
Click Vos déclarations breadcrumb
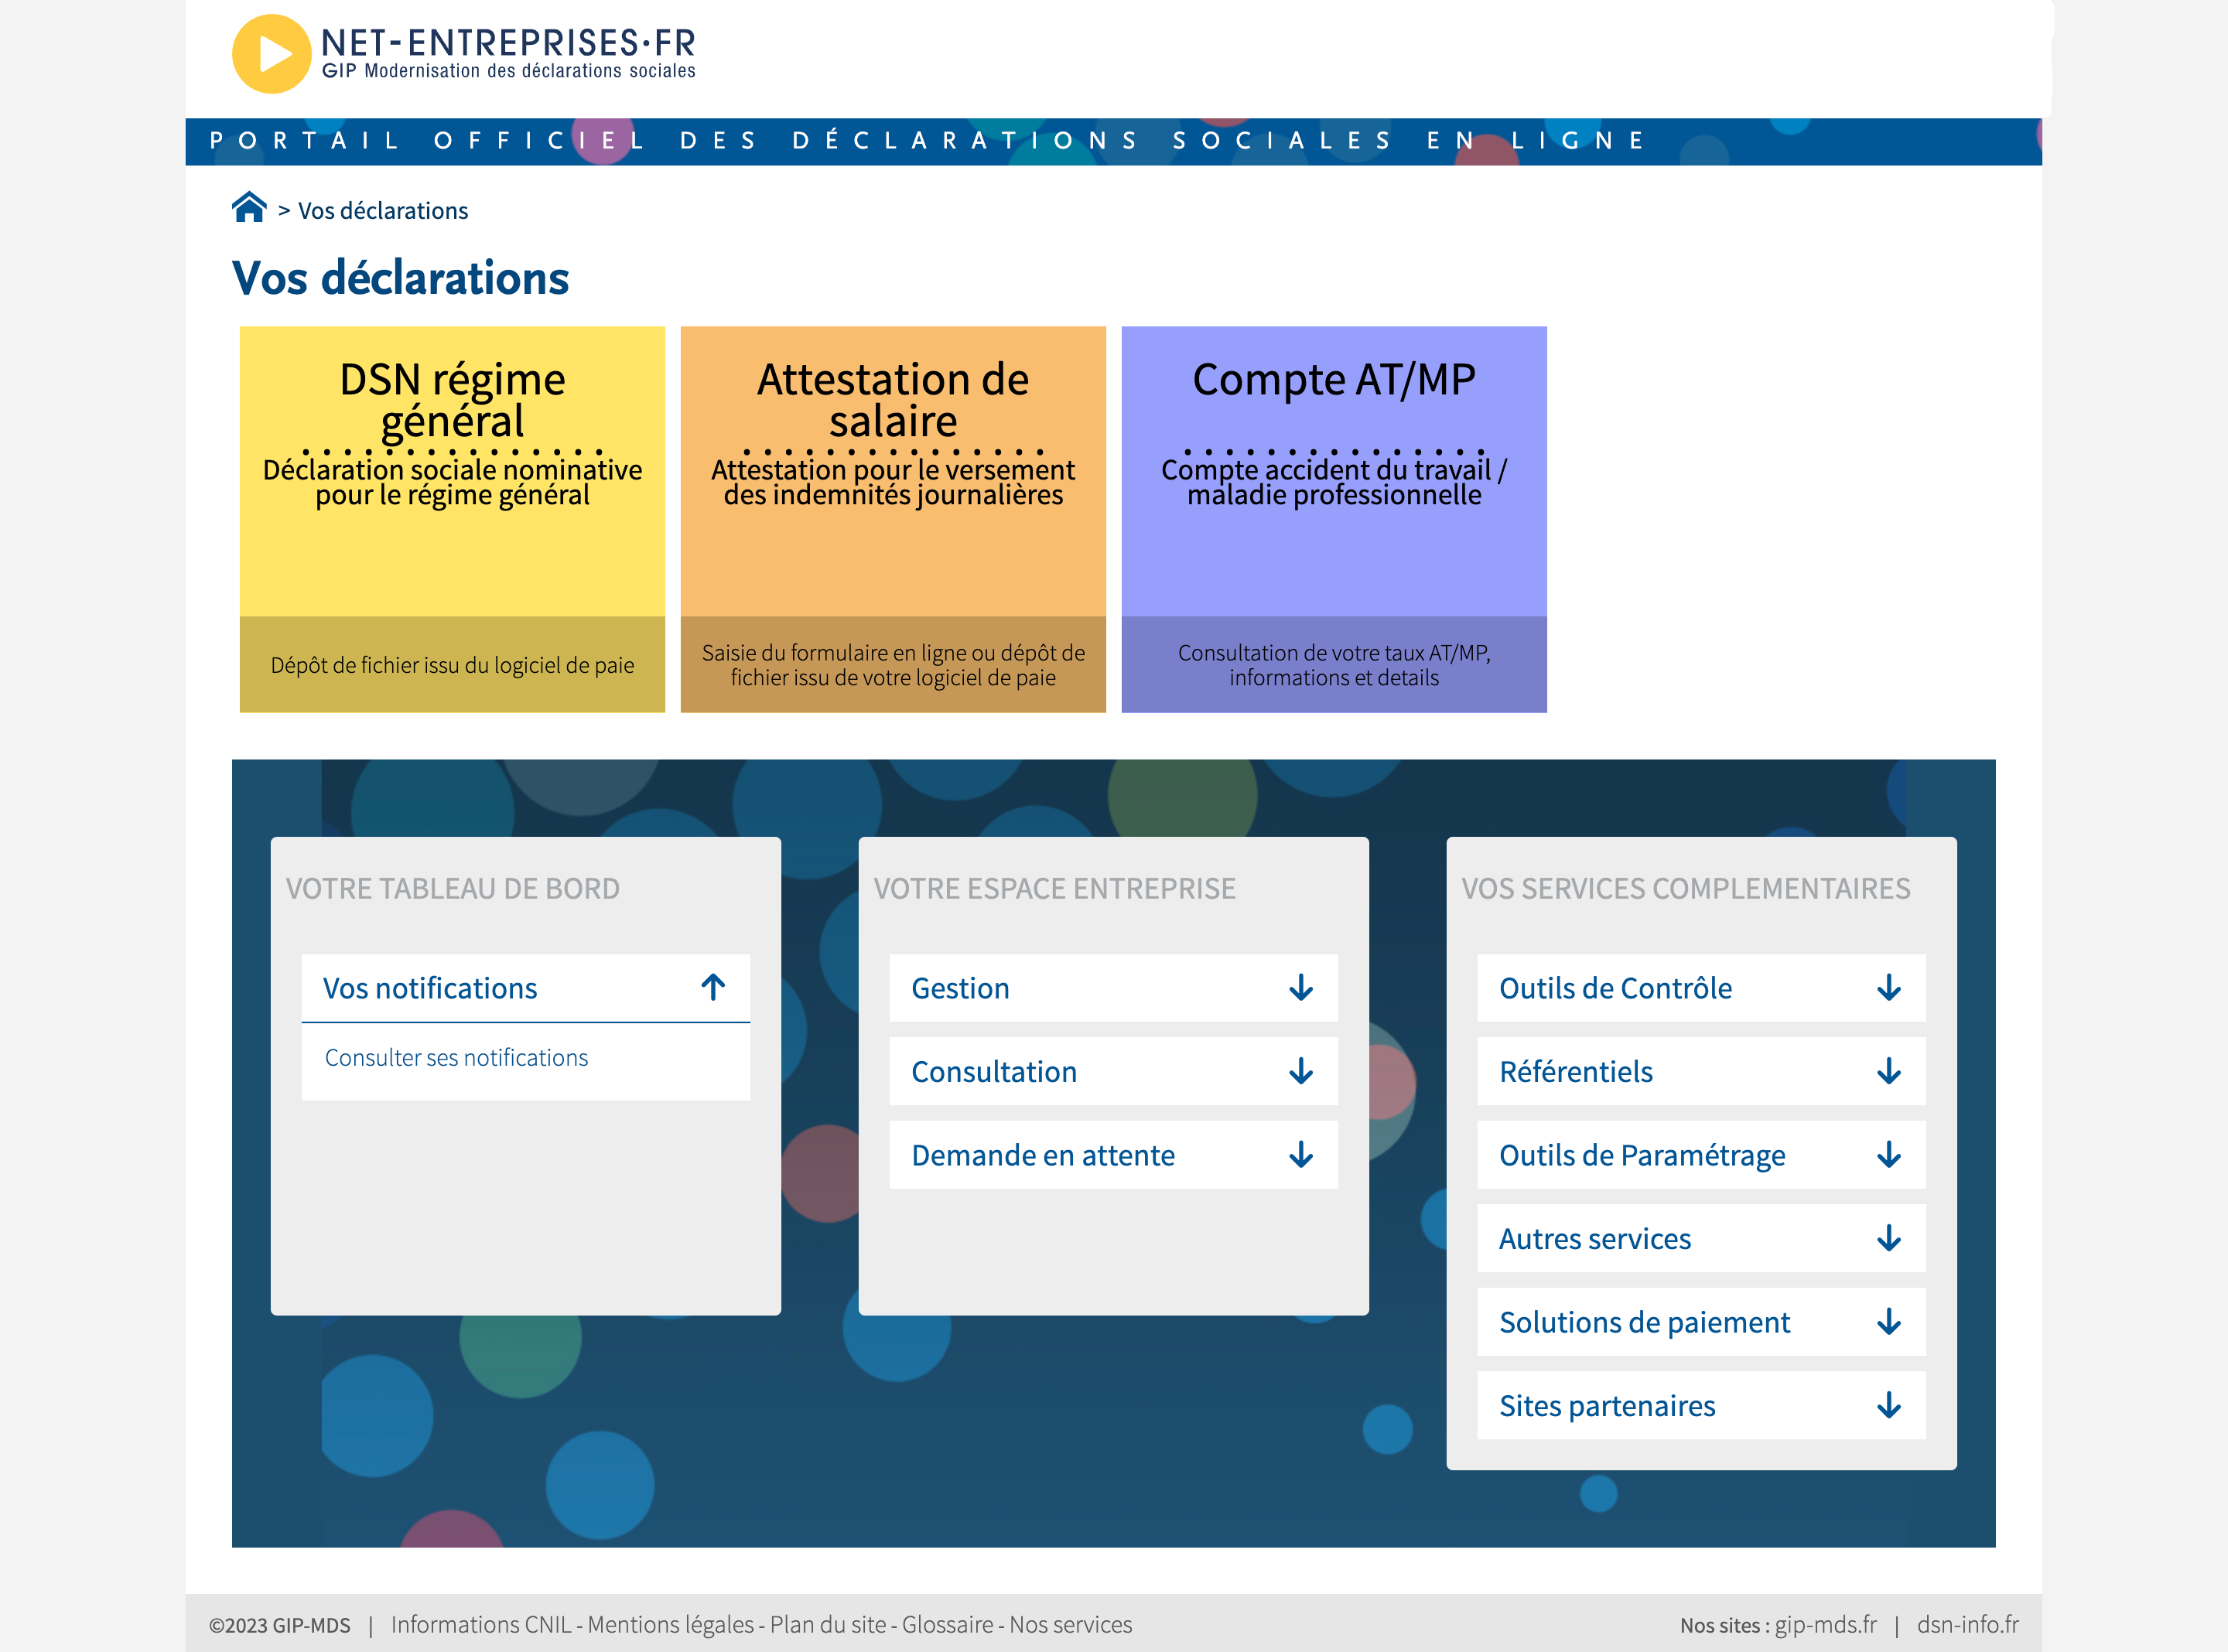(383, 211)
